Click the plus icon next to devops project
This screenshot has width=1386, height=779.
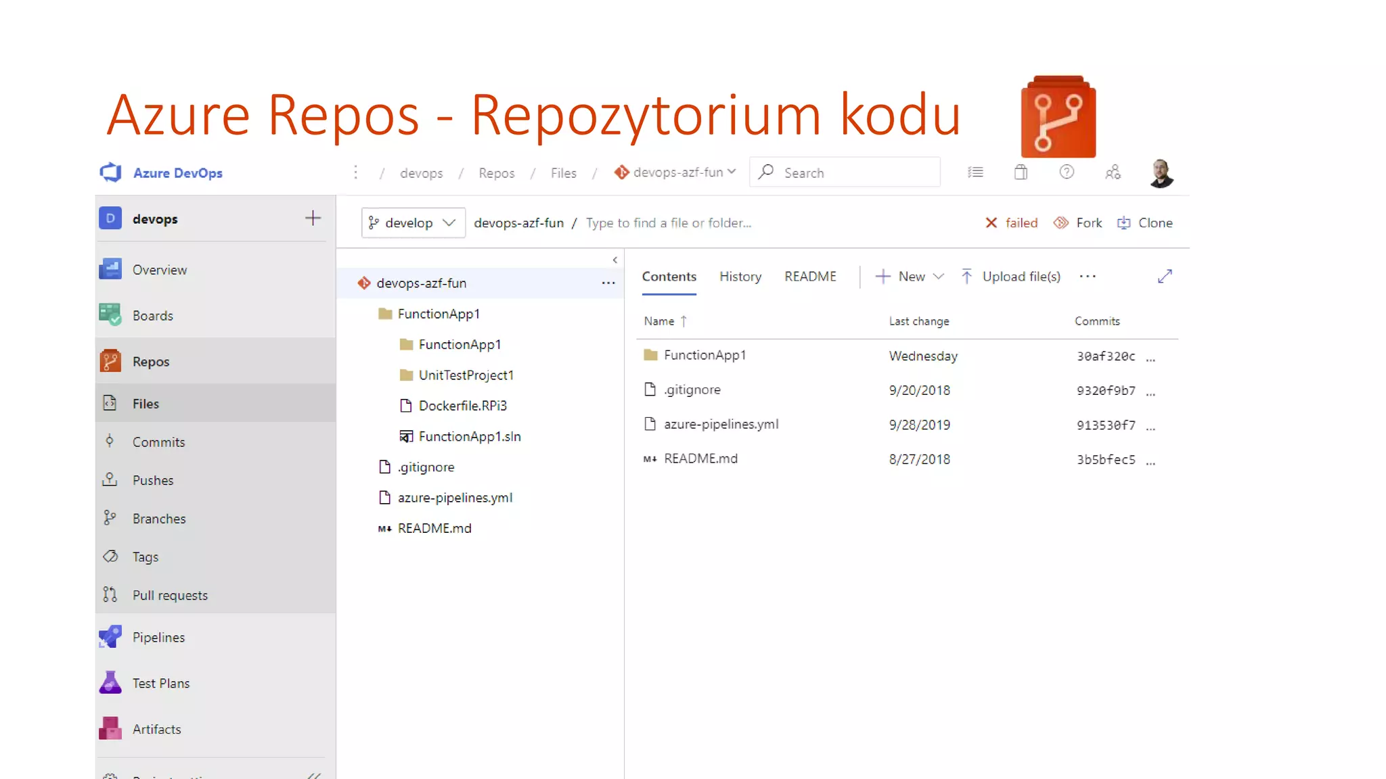(x=313, y=218)
